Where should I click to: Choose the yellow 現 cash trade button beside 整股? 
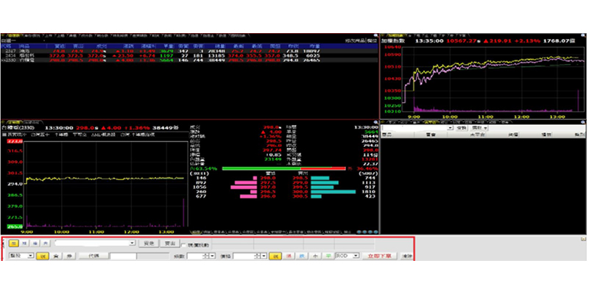(43, 256)
